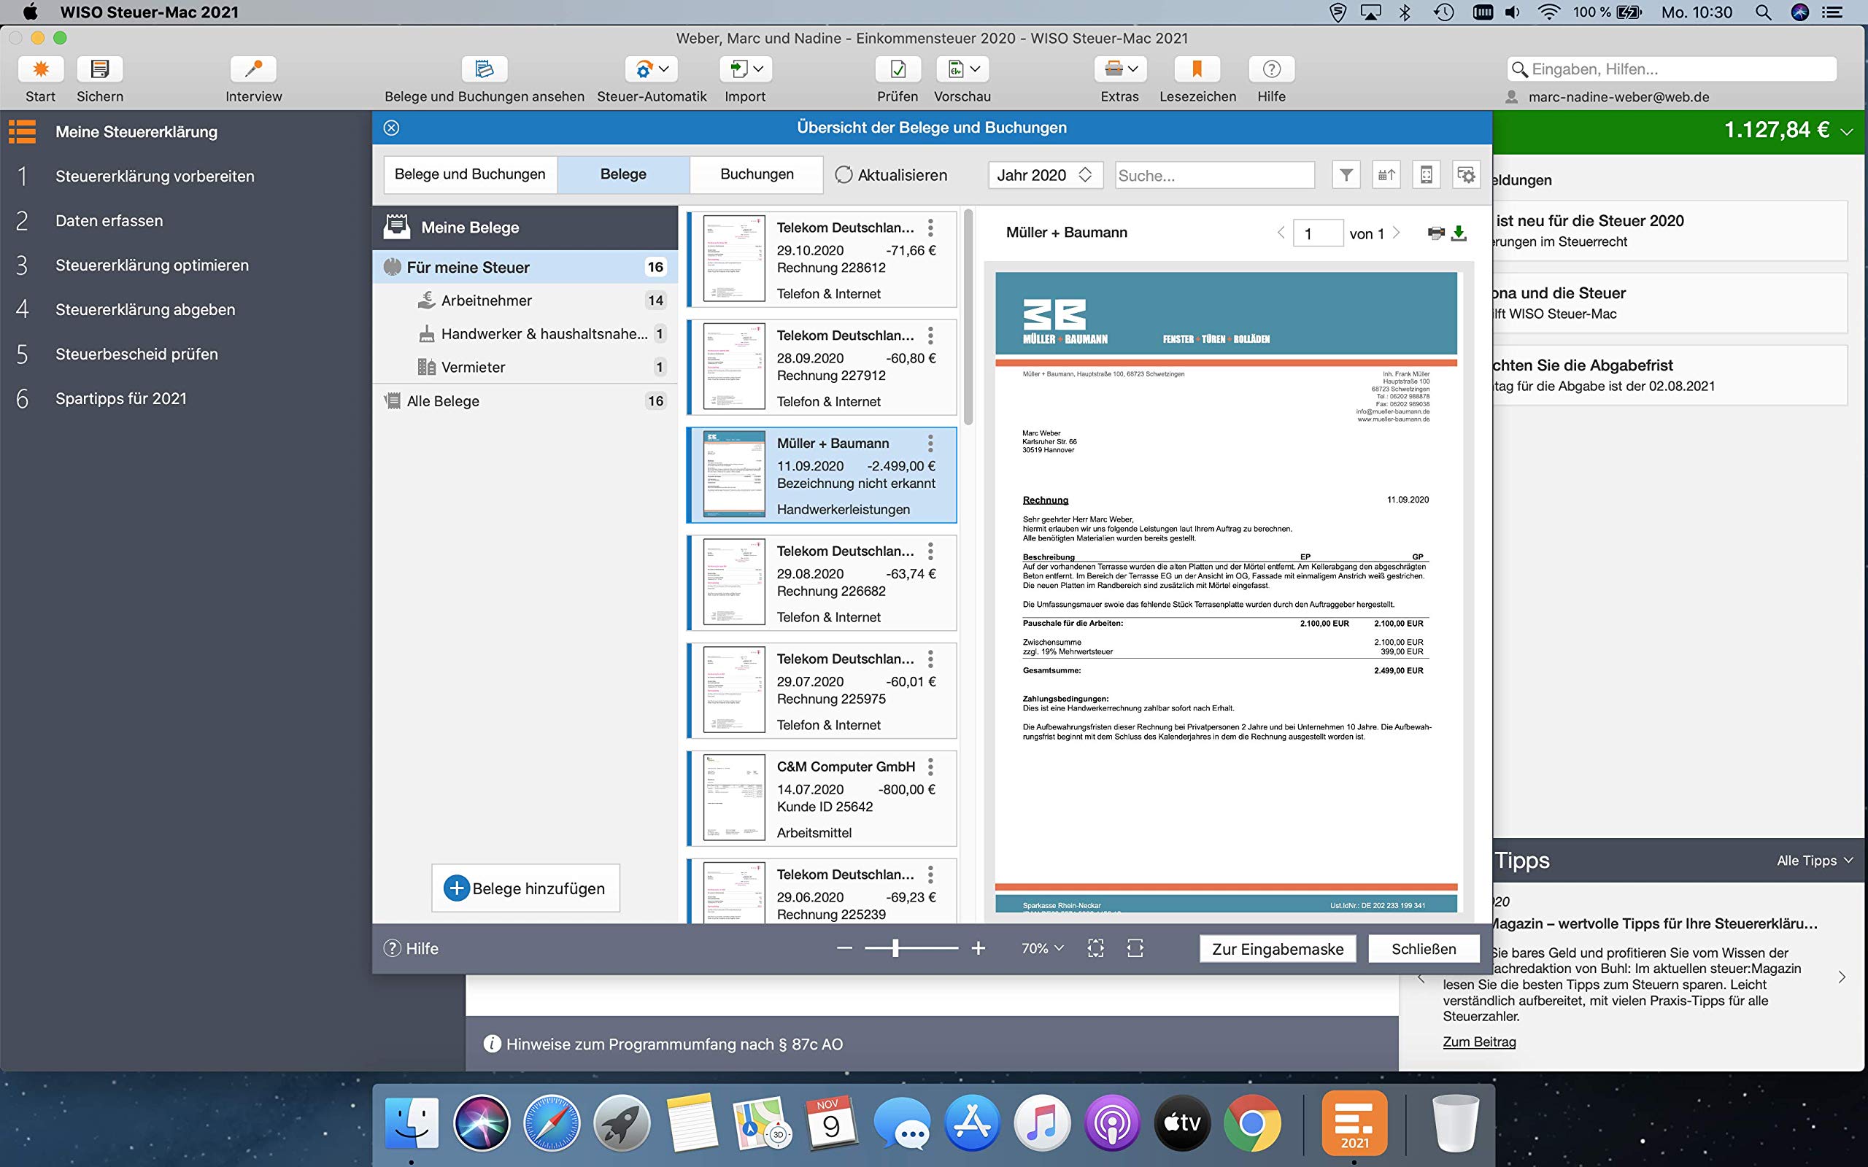Screen dimensions: 1868x1167
Task: Open the Zum Beitrag link
Action: click(1479, 1042)
